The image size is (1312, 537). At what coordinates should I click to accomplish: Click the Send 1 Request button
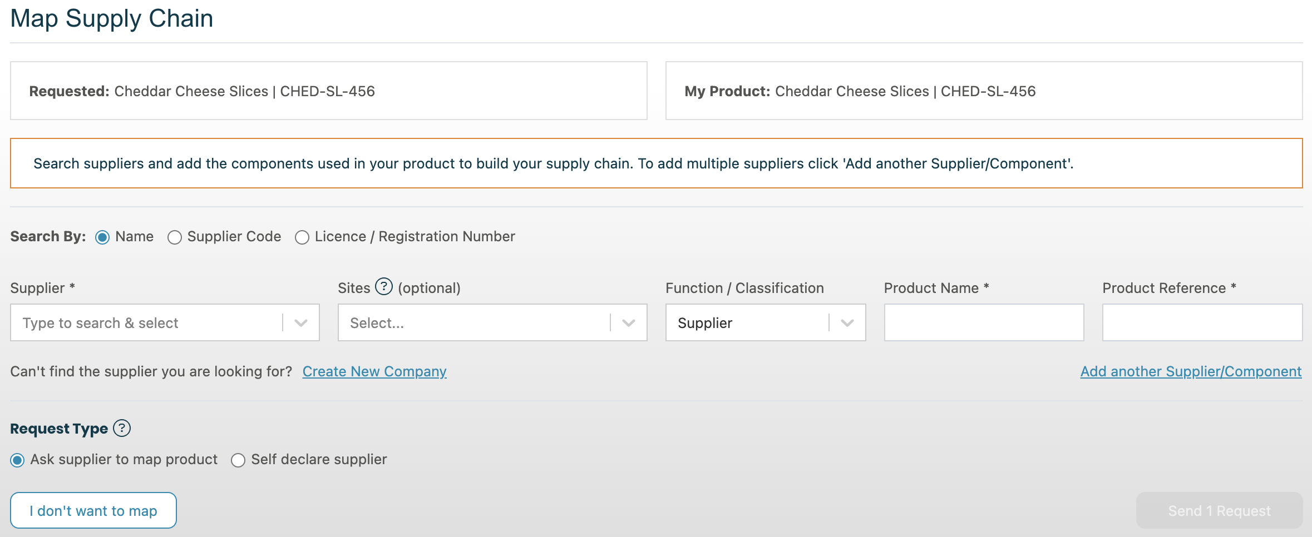[1219, 510]
